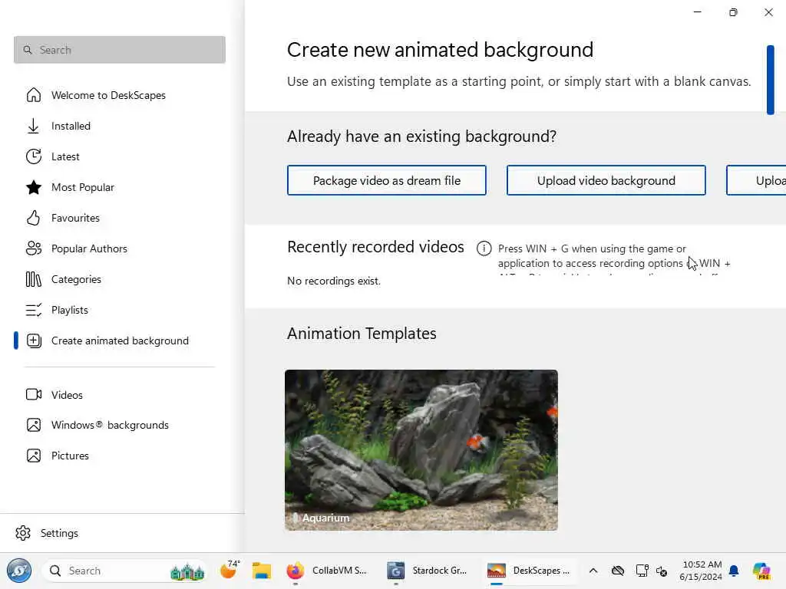This screenshot has width=786, height=589.
Task: Click the home icon beside Welcome to DeskScapes
Action: point(34,95)
